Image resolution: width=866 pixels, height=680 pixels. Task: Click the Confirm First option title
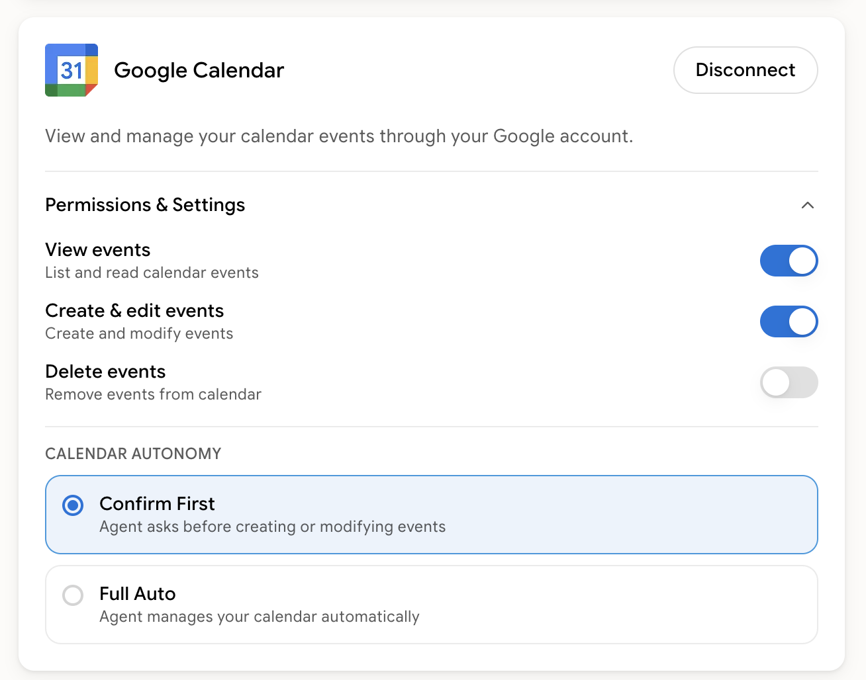157,504
